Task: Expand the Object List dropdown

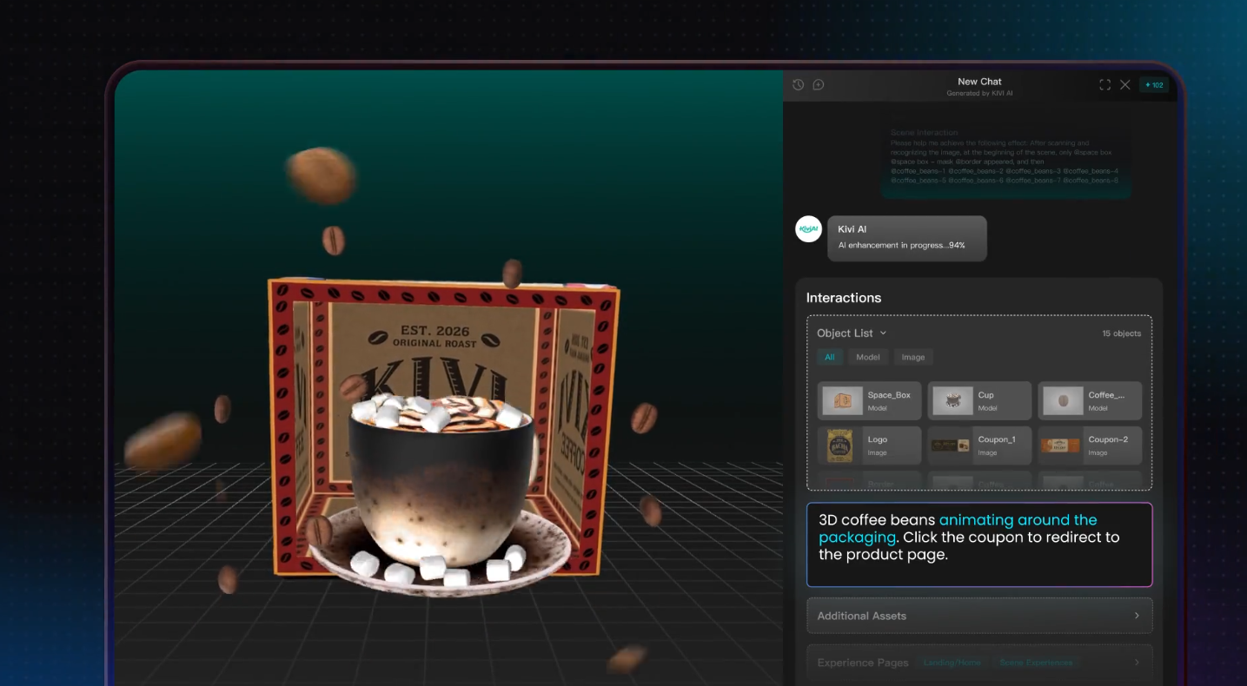Action: tap(852, 333)
